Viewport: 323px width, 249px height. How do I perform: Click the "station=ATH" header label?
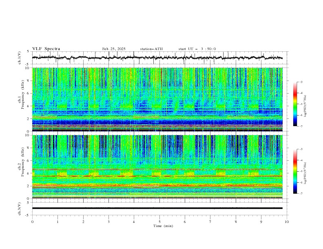tap(151, 49)
